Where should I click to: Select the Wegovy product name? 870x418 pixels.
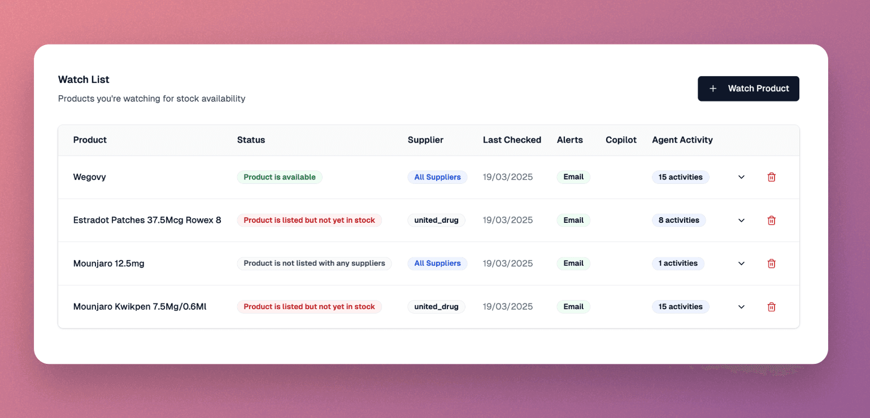(89, 177)
